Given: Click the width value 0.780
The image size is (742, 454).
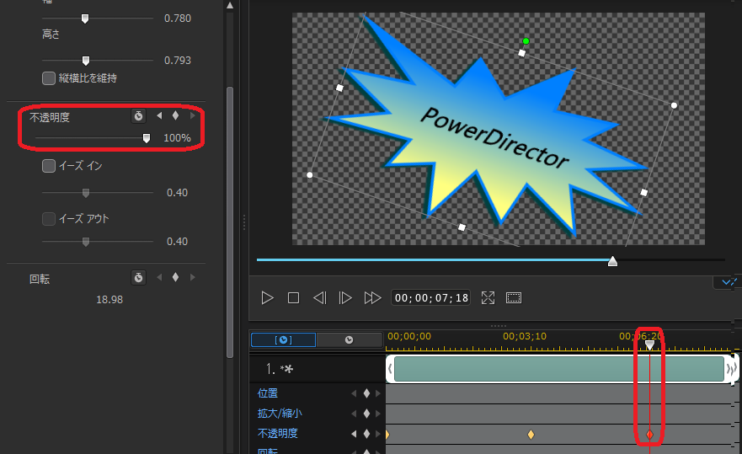Looking at the screenshot, I should [178, 19].
